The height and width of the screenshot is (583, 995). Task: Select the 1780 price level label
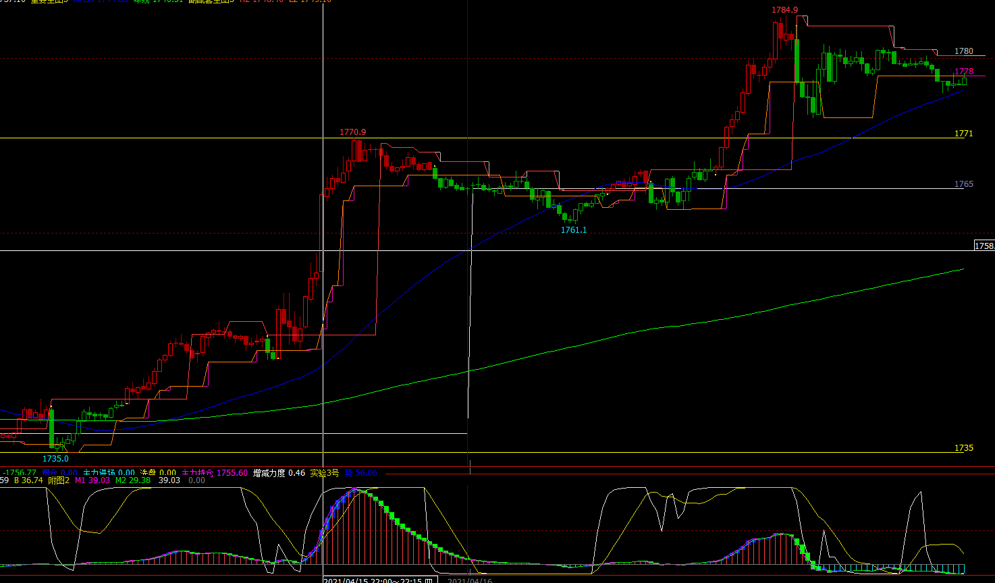(964, 51)
